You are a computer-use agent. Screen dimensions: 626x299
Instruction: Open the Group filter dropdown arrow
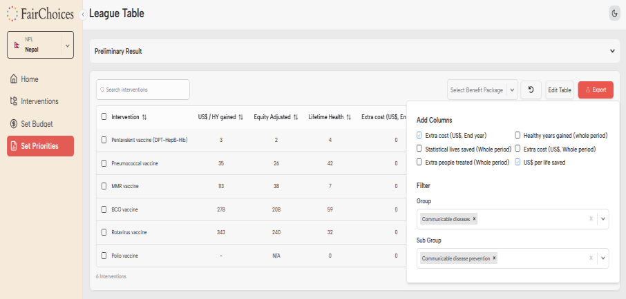coord(603,219)
